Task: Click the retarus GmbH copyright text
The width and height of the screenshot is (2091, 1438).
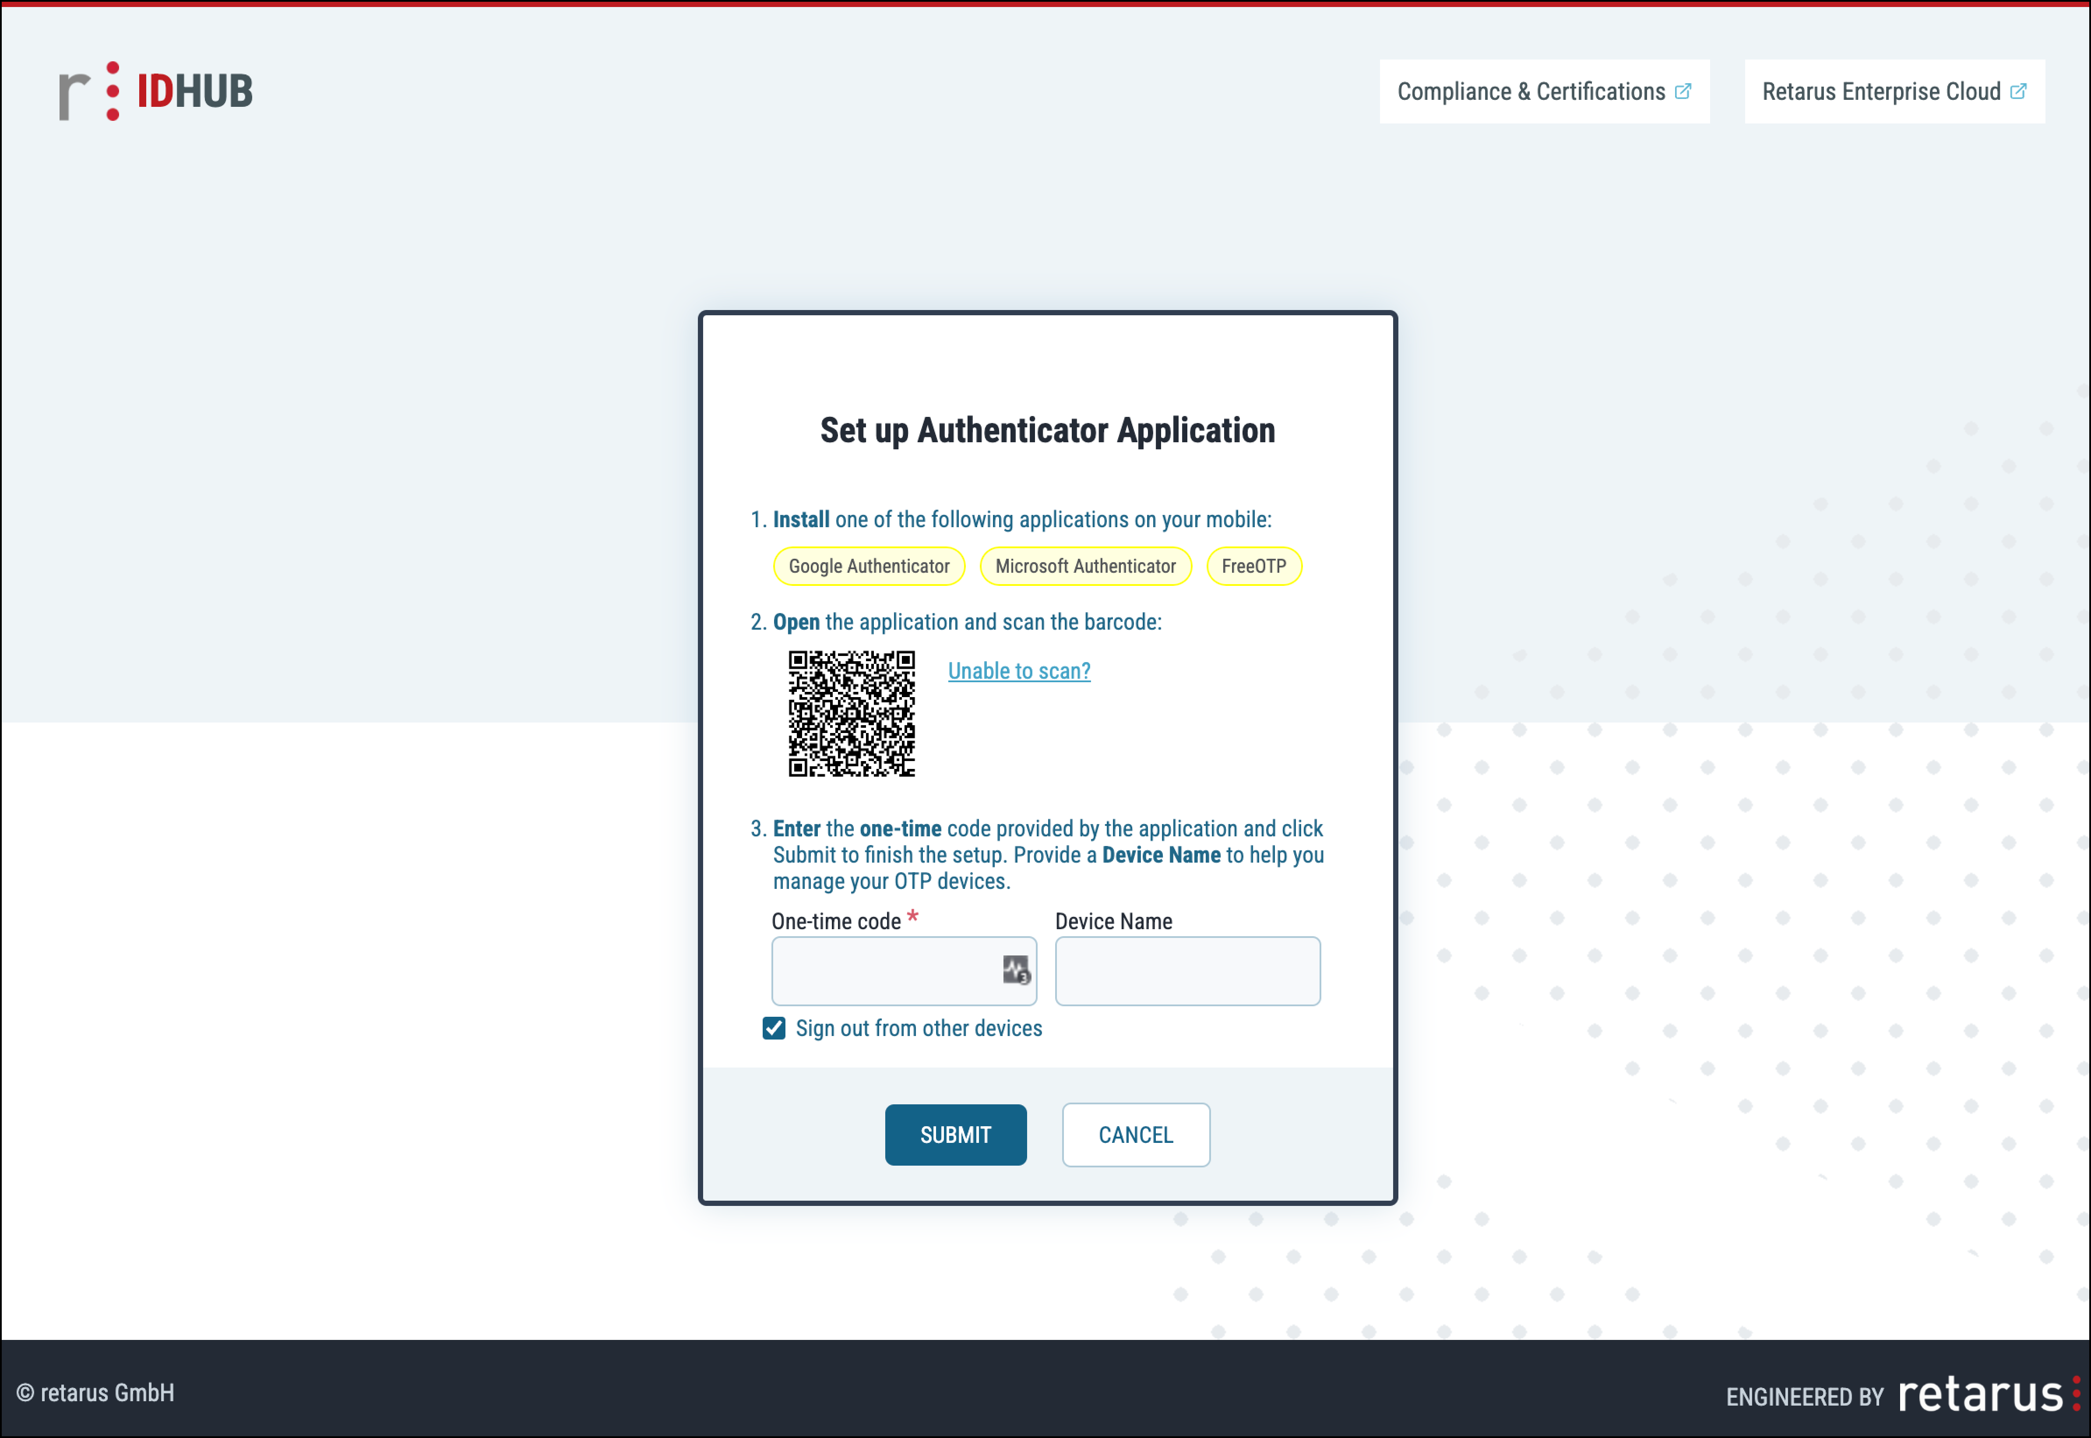Action: (95, 1393)
